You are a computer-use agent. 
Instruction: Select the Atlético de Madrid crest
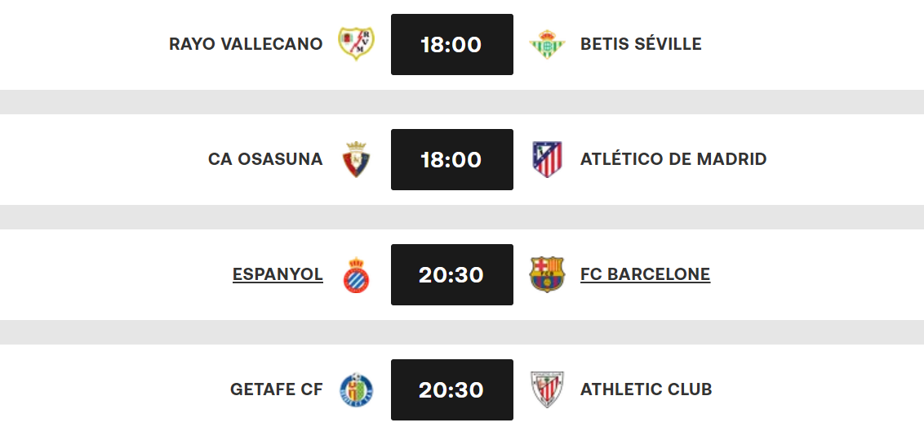[546, 159]
